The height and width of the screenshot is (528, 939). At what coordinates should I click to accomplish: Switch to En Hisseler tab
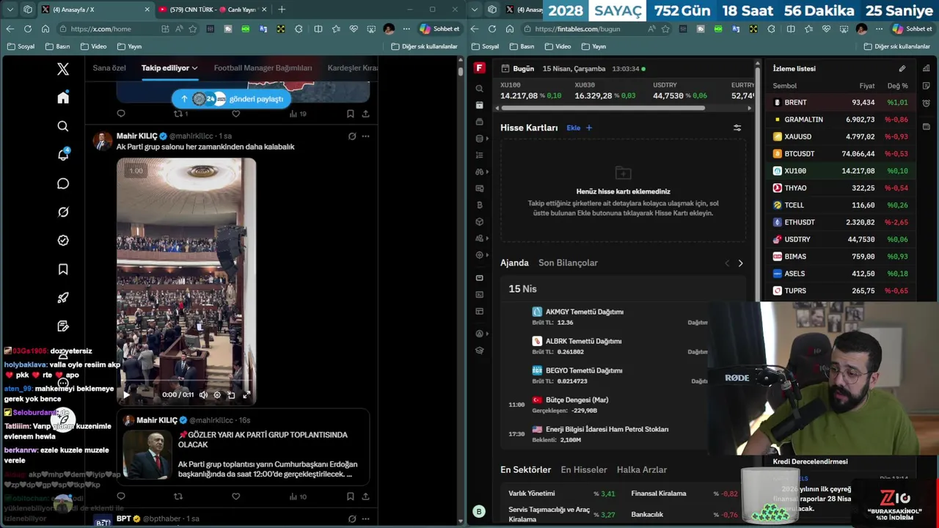[x=584, y=469]
